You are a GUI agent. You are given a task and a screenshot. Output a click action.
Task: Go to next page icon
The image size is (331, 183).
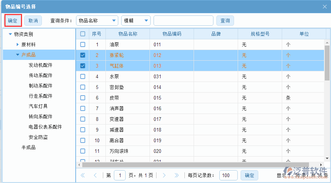click(164, 175)
